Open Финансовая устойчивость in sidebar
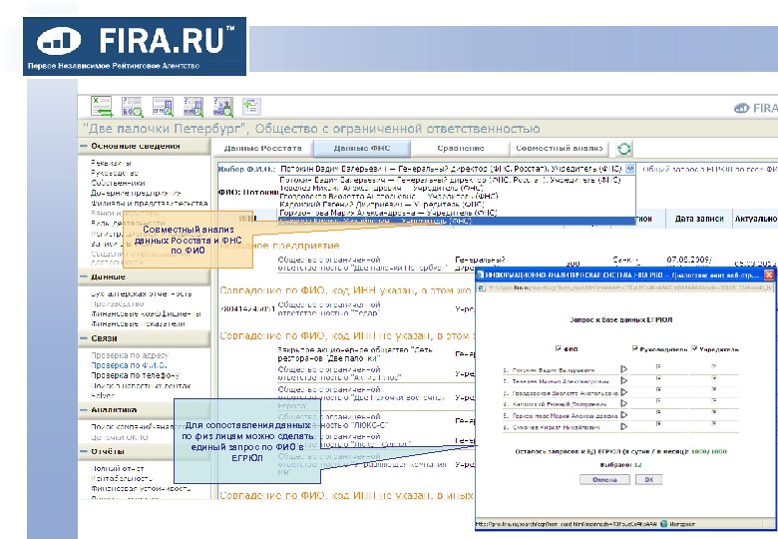This screenshot has width=778, height=539. click(141, 488)
